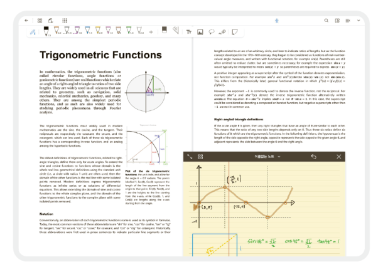
Task: Select the gray dashed-line pen
Action: (x=67, y=31)
